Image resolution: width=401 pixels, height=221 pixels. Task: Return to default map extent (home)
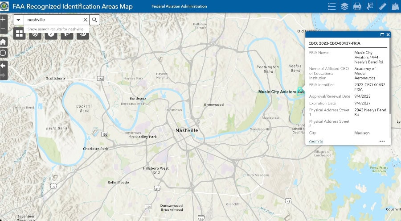tap(3, 42)
